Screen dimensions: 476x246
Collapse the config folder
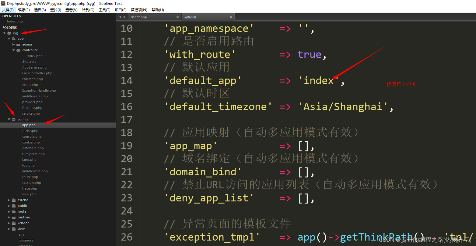9,120
